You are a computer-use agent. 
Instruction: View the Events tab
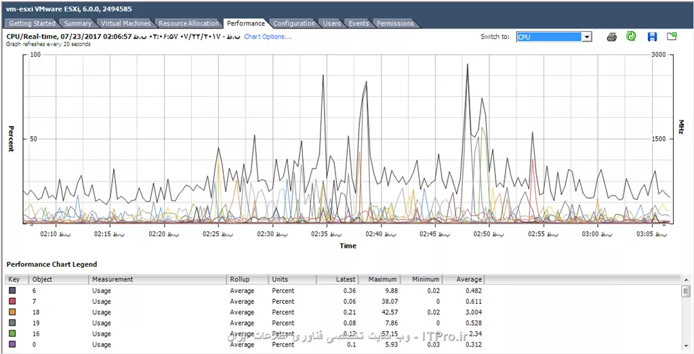coord(359,23)
